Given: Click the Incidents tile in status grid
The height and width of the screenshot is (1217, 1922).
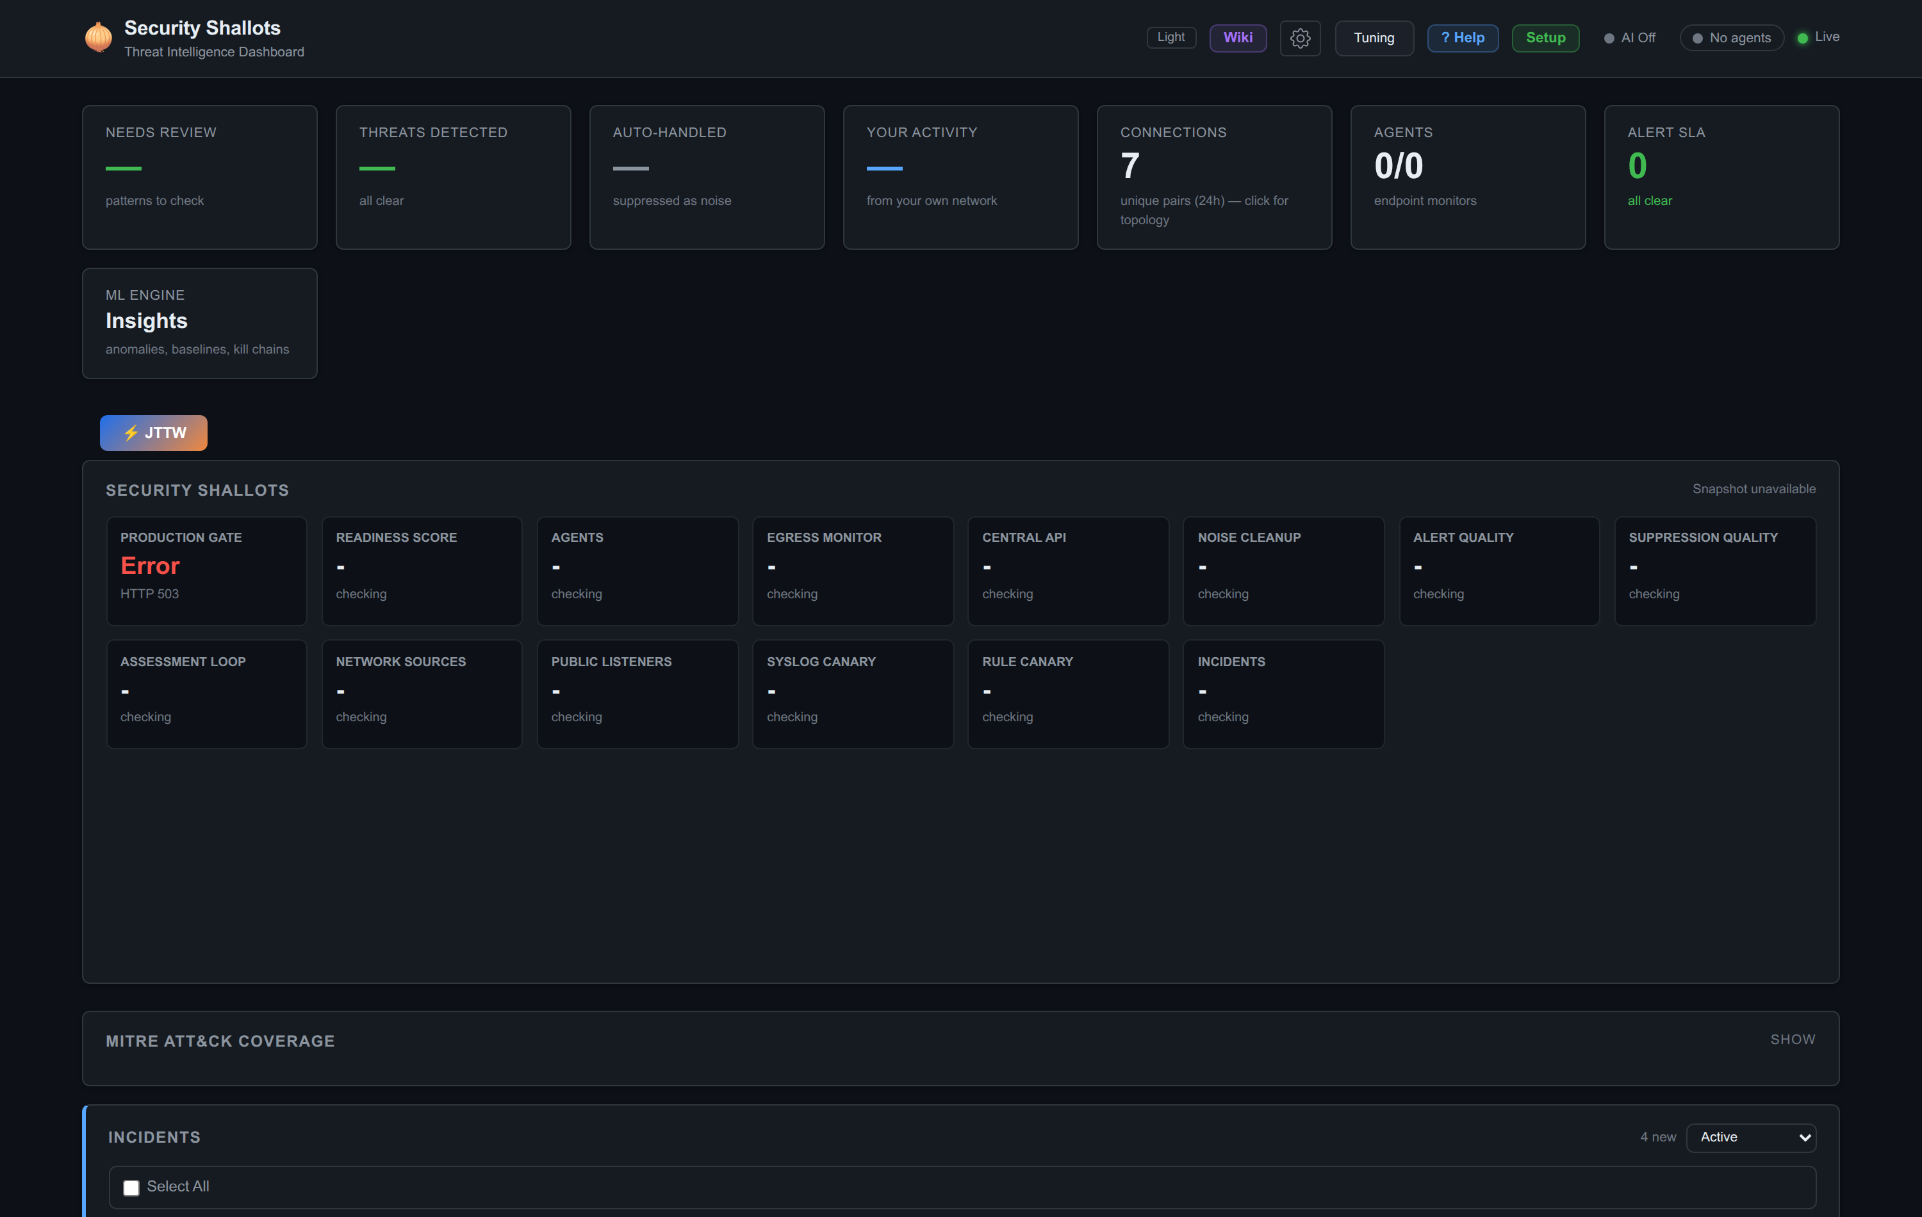Looking at the screenshot, I should click(x=1283, y=694).
